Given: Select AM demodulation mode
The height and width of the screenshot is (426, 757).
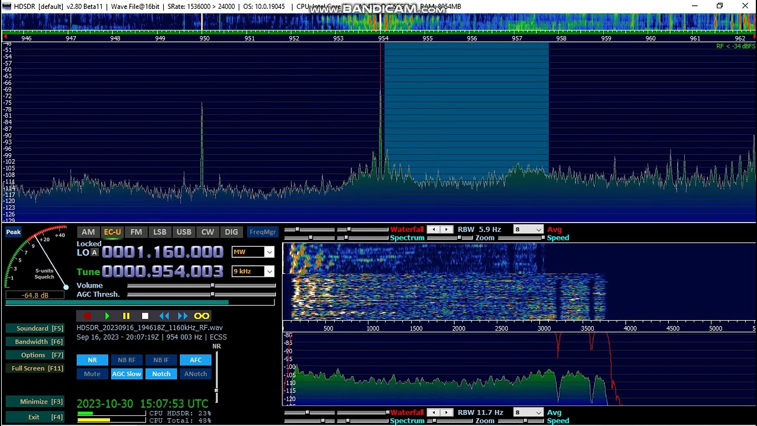Looking at the screenshot, I should click(x=88, y=232).
